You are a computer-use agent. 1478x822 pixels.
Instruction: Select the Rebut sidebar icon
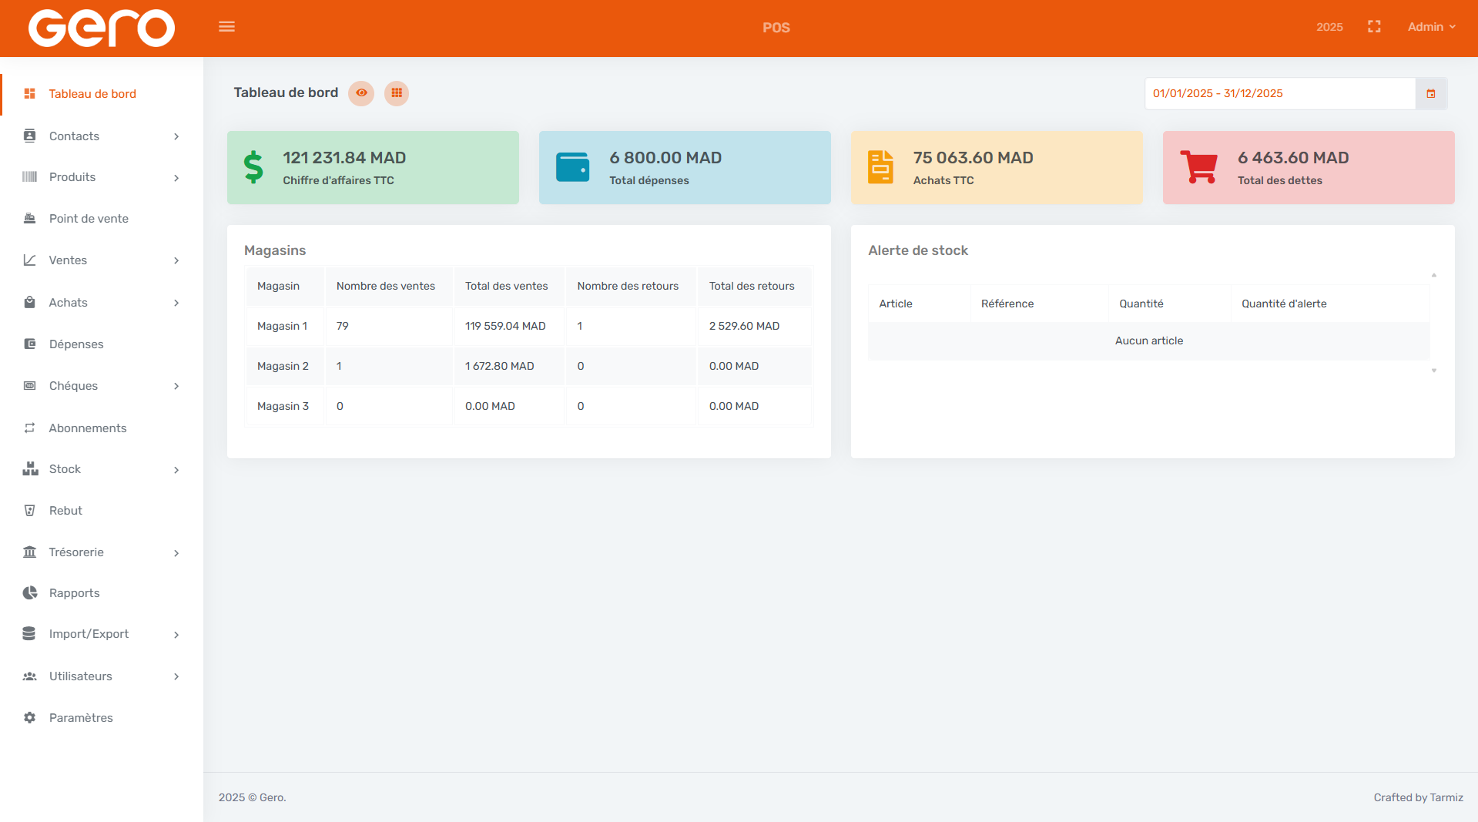point(29,510)
